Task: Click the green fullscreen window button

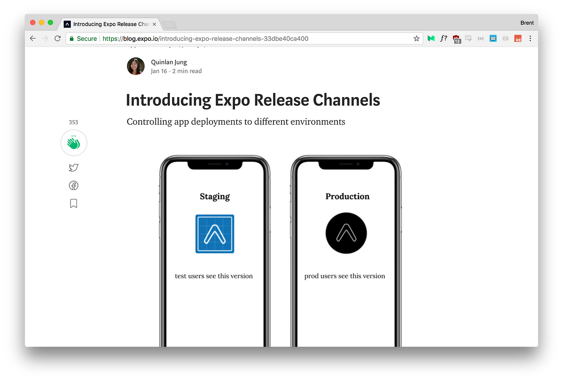Action: [51, 23]
